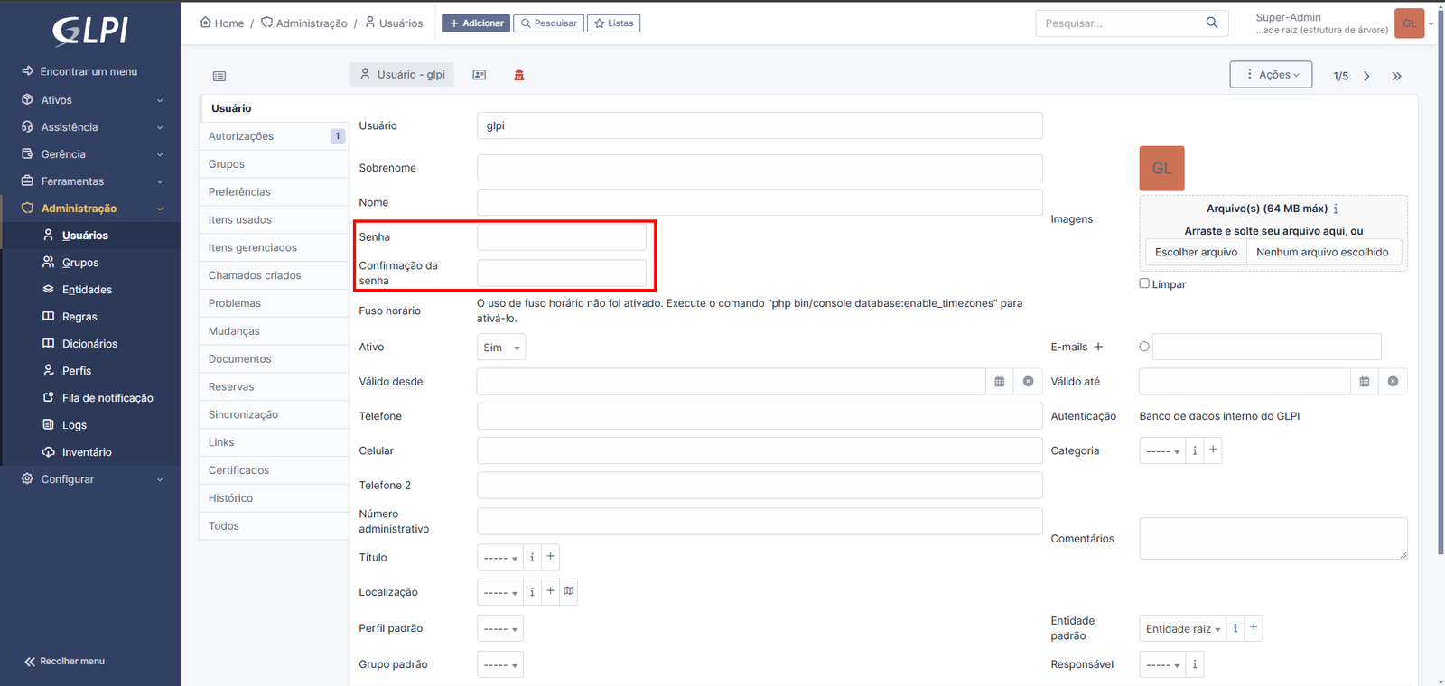
Task: Open the map icon next to Localização
Action: click(568, 591)
